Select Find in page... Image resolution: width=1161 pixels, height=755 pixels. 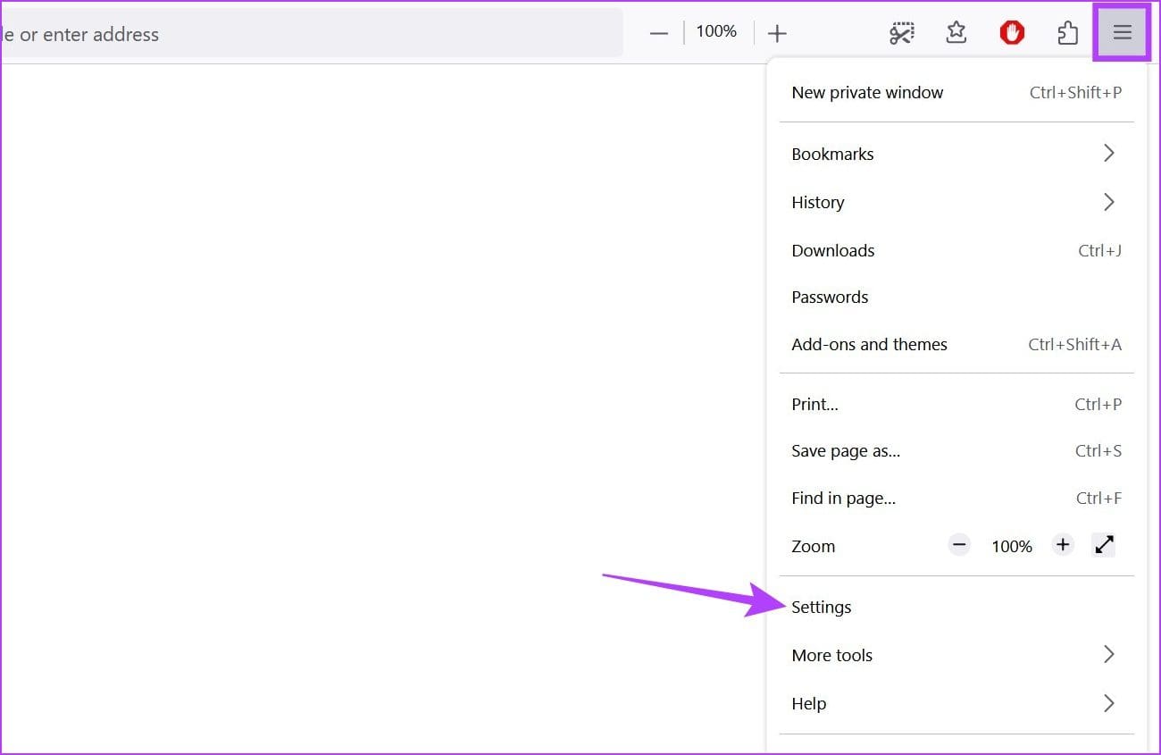pyautogui.click(x=956, y=499)
